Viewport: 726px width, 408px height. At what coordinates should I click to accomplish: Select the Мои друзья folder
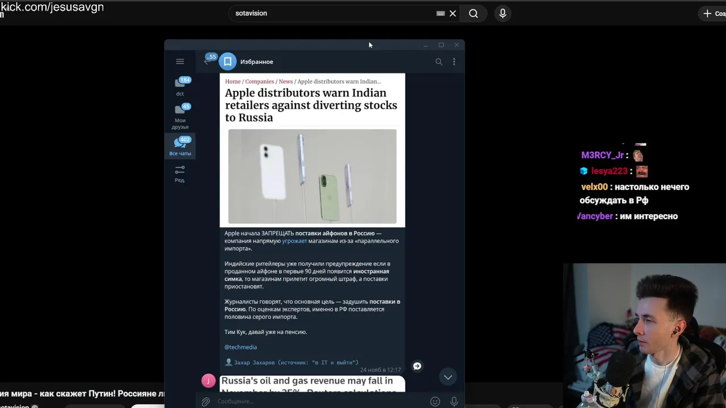click(180, 116)
